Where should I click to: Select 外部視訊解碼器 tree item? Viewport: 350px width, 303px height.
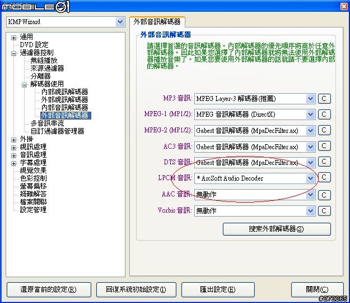64,99
